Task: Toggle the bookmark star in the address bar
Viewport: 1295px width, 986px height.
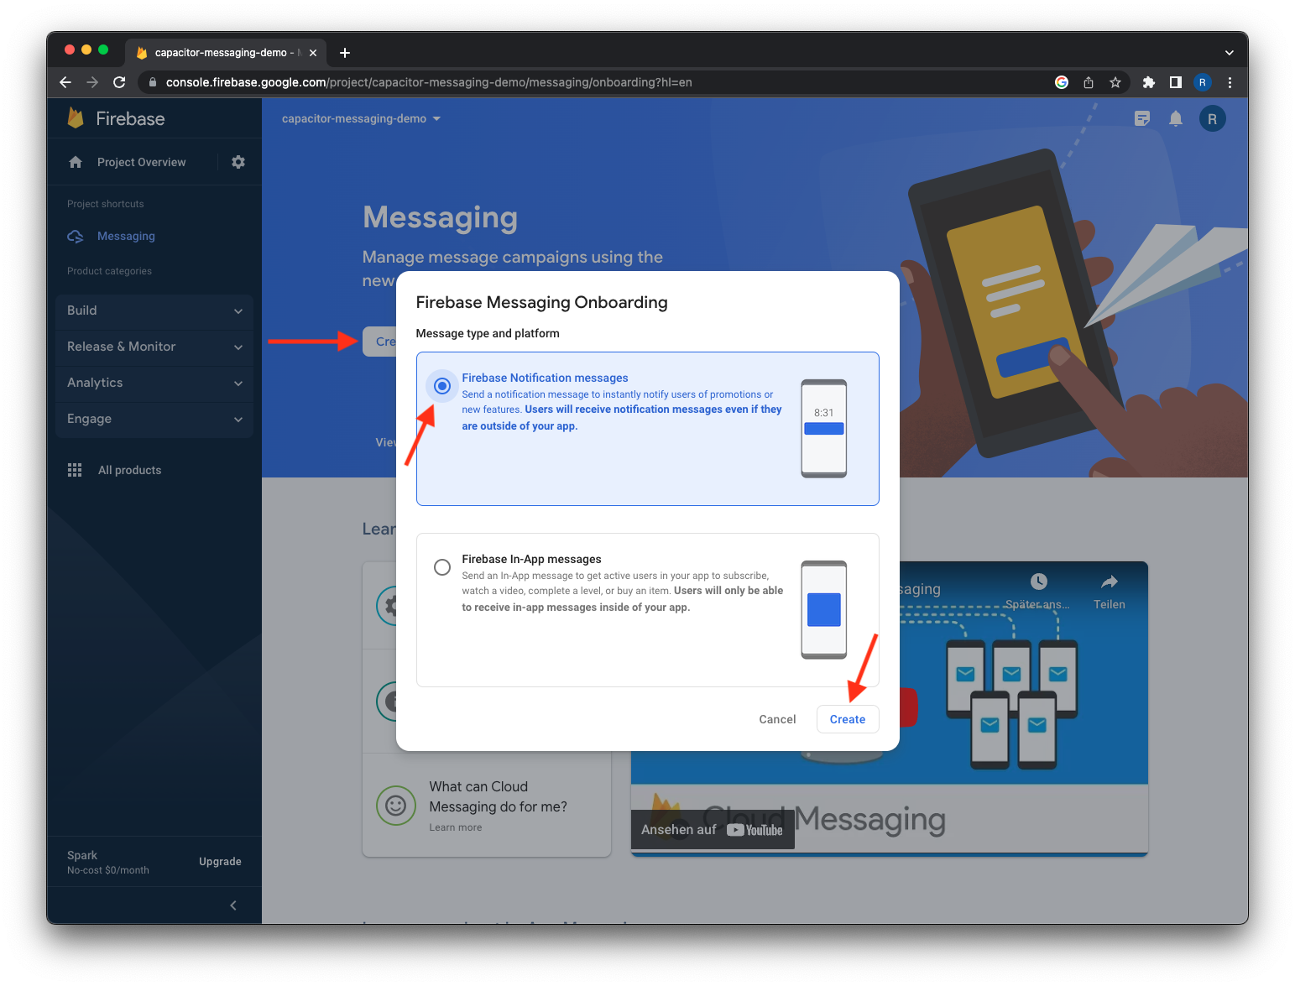Action: click(x=1115, y=82)
